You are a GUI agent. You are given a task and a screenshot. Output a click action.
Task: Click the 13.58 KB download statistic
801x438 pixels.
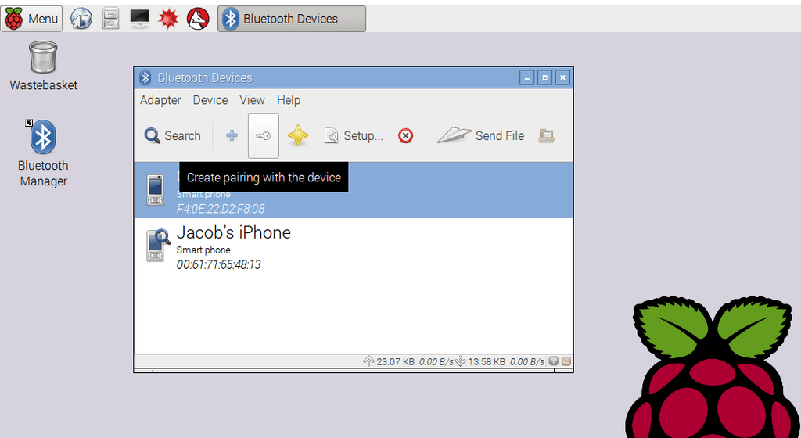(487, 361)
